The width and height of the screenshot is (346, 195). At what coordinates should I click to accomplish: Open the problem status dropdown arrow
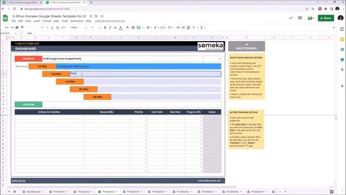pos(219,59)
